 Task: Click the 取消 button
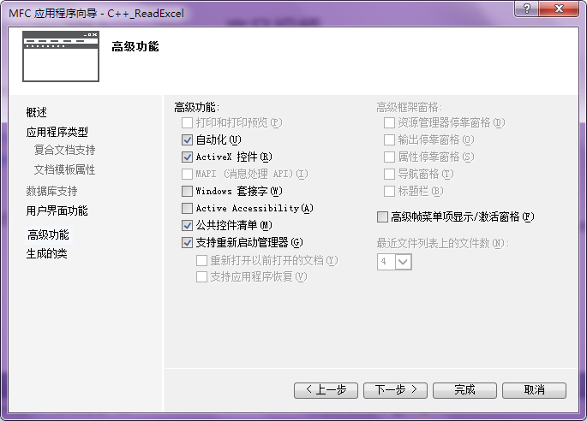[x=534, y=390]
